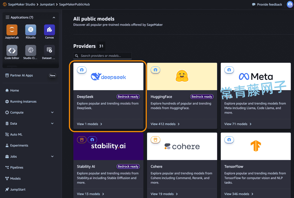Open the Studio Classic application icon

click(30, 51)
